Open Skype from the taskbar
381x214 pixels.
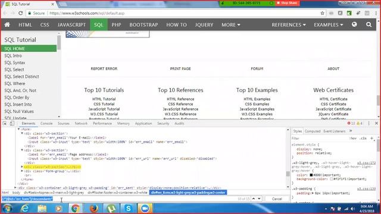[128, 209]
